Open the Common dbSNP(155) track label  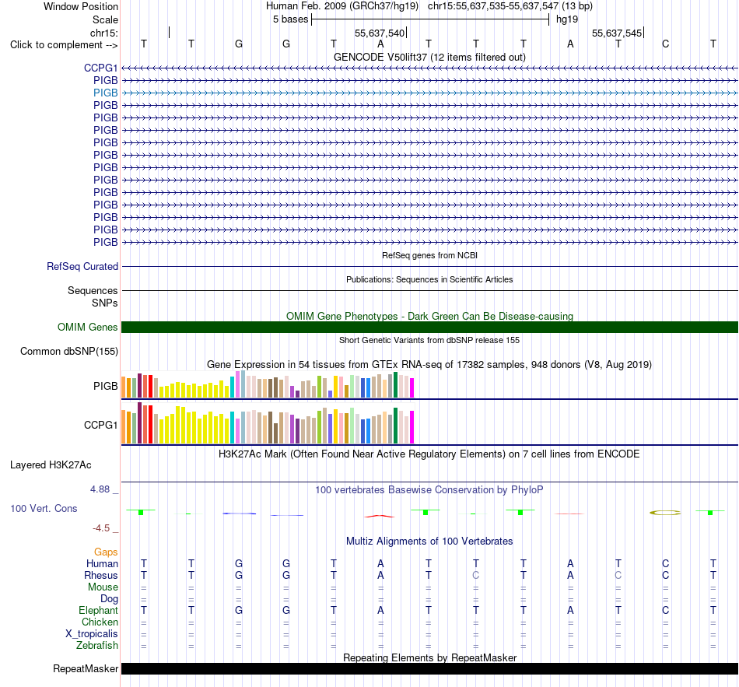point(69,351)
